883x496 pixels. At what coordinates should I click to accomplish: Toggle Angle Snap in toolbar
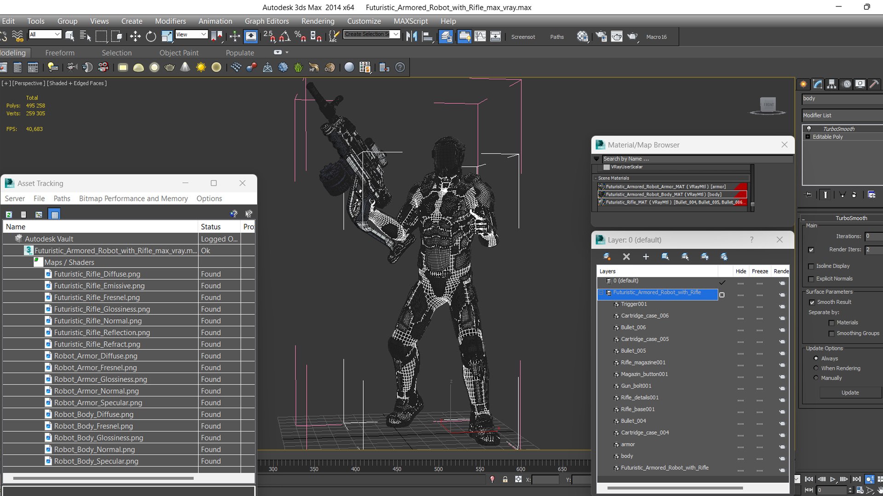point(285,36)
